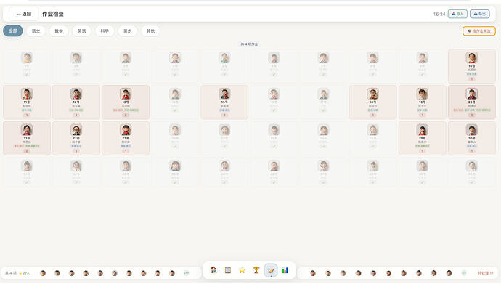Click the 16:24 time text
Screen dimensions: 501x284
pyautogui.click(x=439, y=14)
